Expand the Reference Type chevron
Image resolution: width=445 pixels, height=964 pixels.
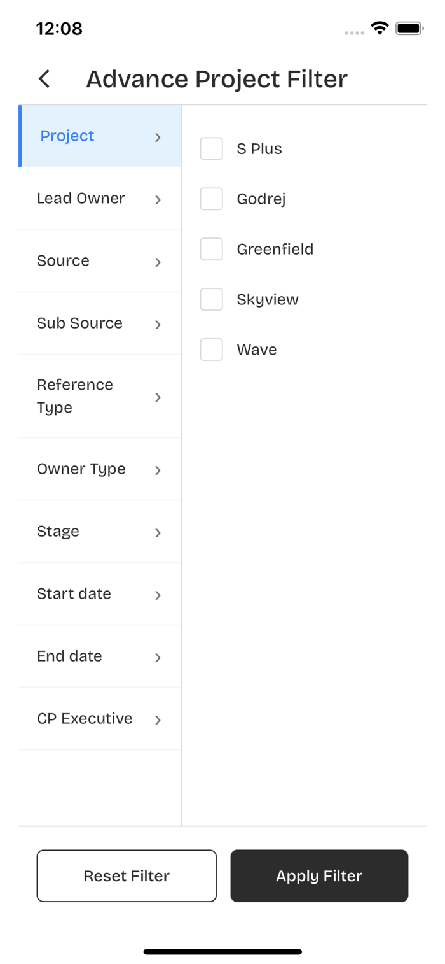click(x=158, y=397)
